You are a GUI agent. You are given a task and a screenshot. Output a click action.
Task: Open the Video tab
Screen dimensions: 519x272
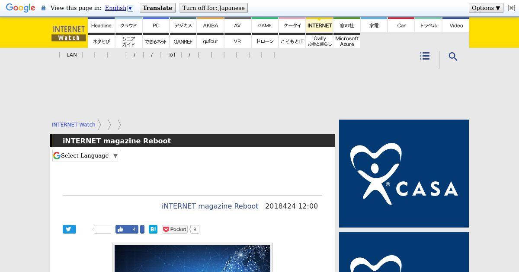tap(456, 25)
